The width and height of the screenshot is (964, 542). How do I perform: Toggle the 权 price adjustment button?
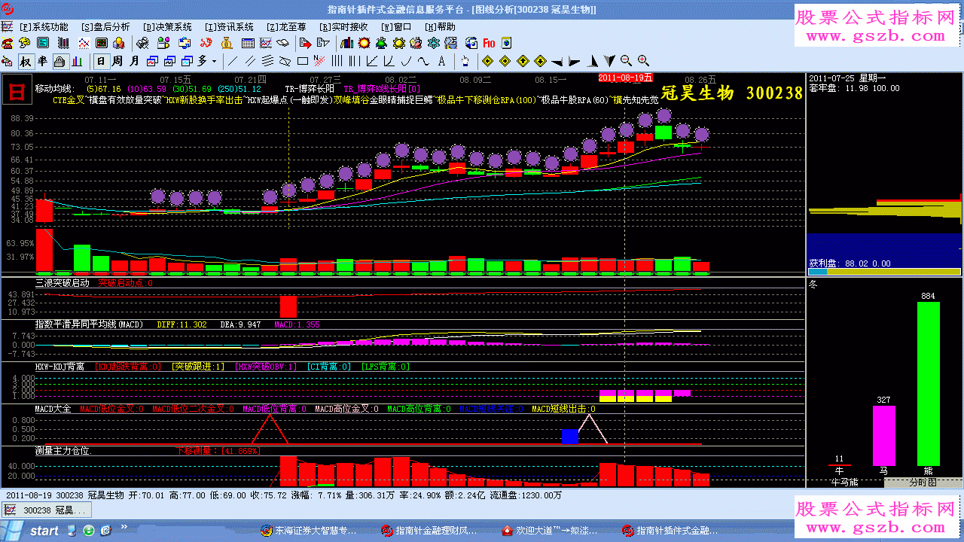click(25, 61)
